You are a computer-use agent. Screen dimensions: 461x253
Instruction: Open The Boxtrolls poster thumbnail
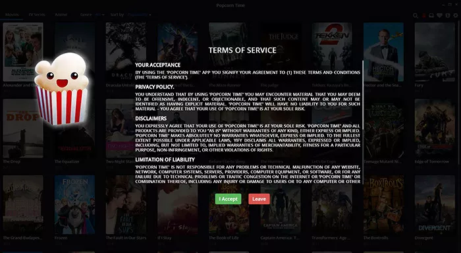pyautogui.click(x=383, y=205)
